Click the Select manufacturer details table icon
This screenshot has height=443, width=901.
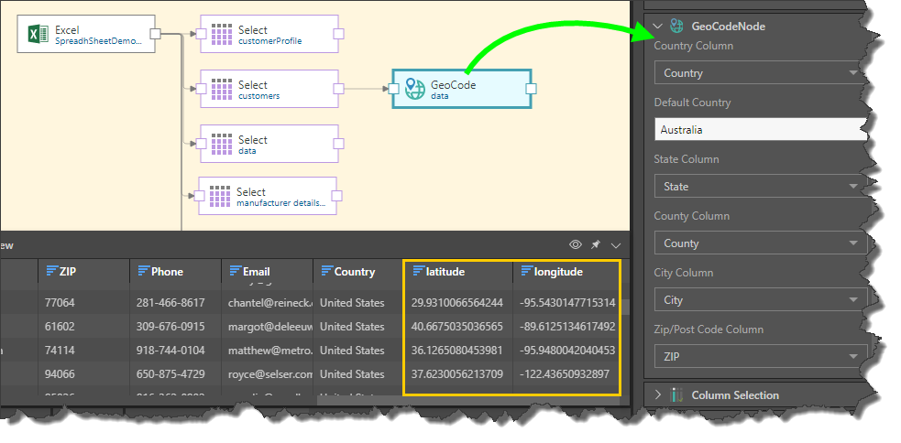pyautogui.click(x=220, y=196)
